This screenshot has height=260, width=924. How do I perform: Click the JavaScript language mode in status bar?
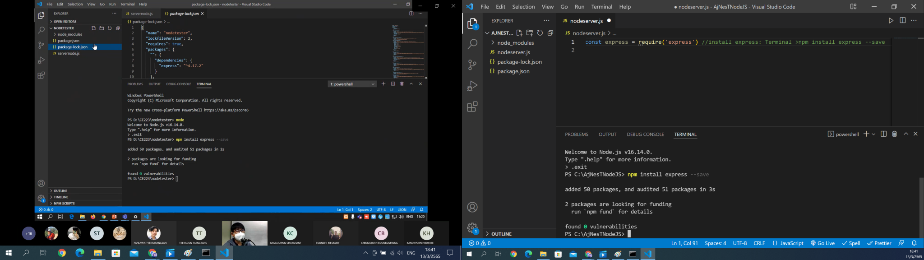point(788,243)
